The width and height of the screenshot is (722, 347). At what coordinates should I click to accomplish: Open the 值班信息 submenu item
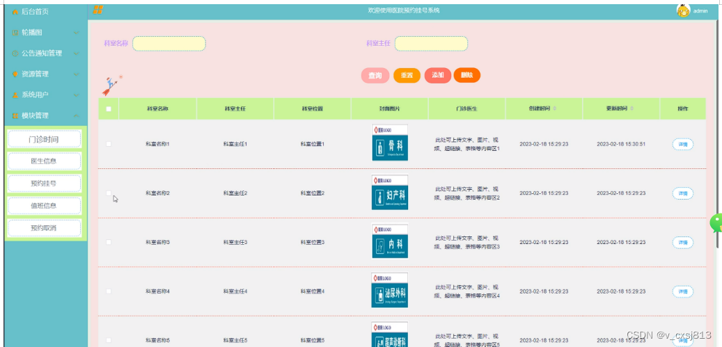pyautogui.click(x=44, y=206)
